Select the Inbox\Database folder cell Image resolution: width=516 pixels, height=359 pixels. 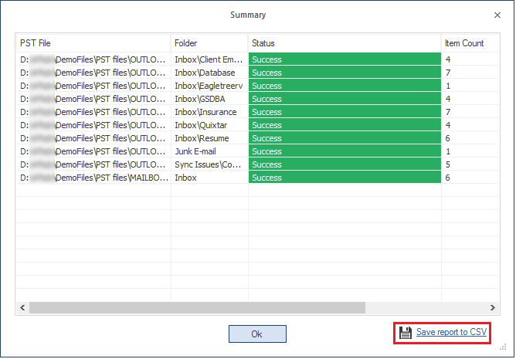[209, 73]
